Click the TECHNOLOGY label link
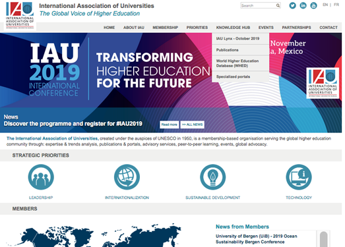 [x=299, y=198]
